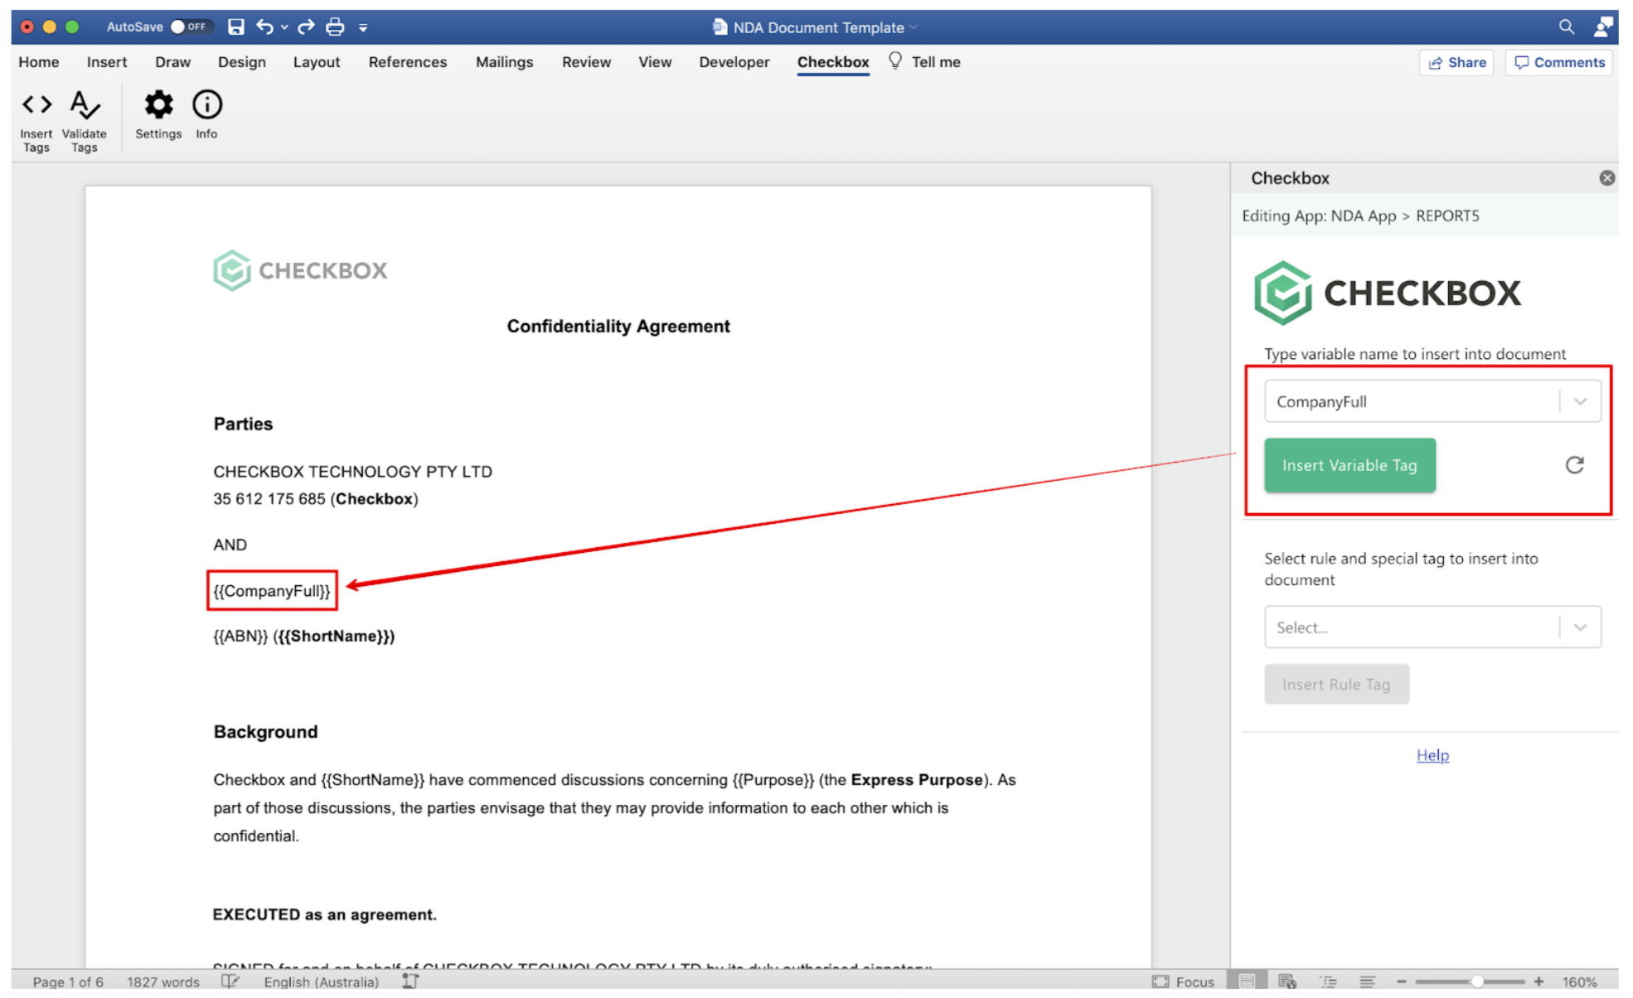
Task: Close the Checkbox side panel
Action: pos(1606,178)
